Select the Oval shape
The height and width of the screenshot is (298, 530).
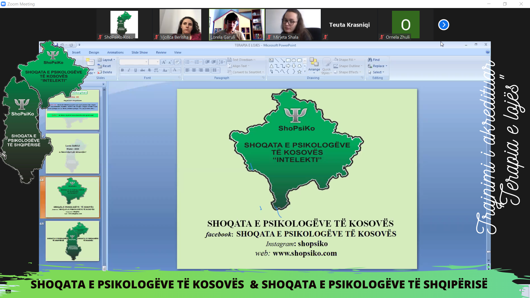click(x=294, y=60)
